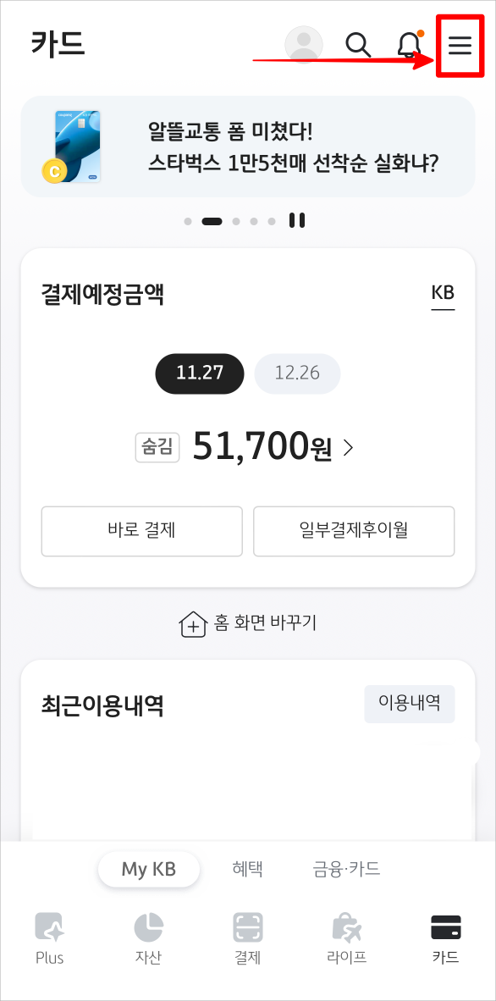Open the 혜택 tab

pos(246,869)
